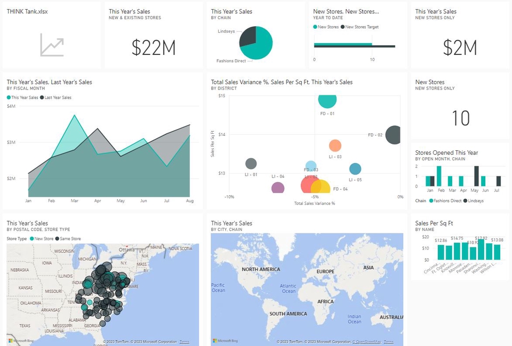Click the dark Lindseys legend dot under Stores Opened
Screen dimensions: 512x346
pos(465,200)
